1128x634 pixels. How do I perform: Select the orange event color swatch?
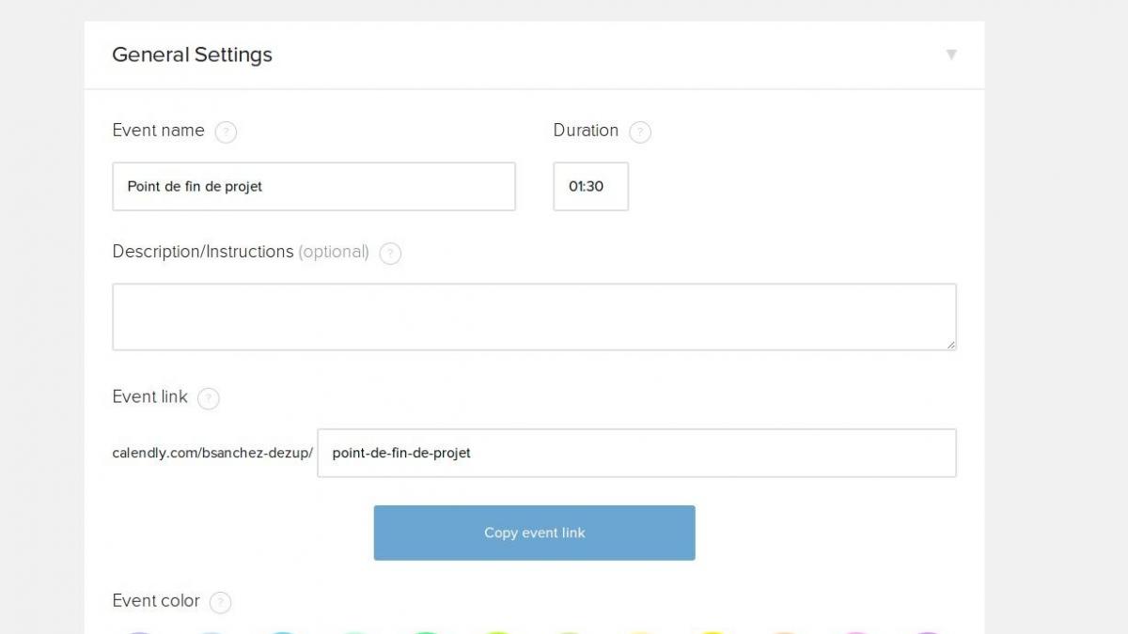tap(783, 632)
